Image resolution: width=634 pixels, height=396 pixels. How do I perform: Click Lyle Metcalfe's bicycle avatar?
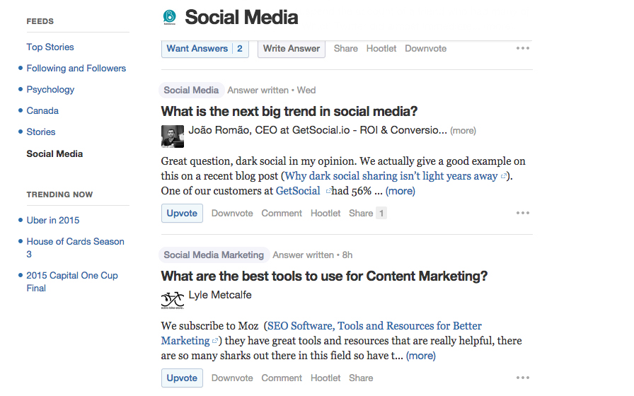[x=173, y=301]
